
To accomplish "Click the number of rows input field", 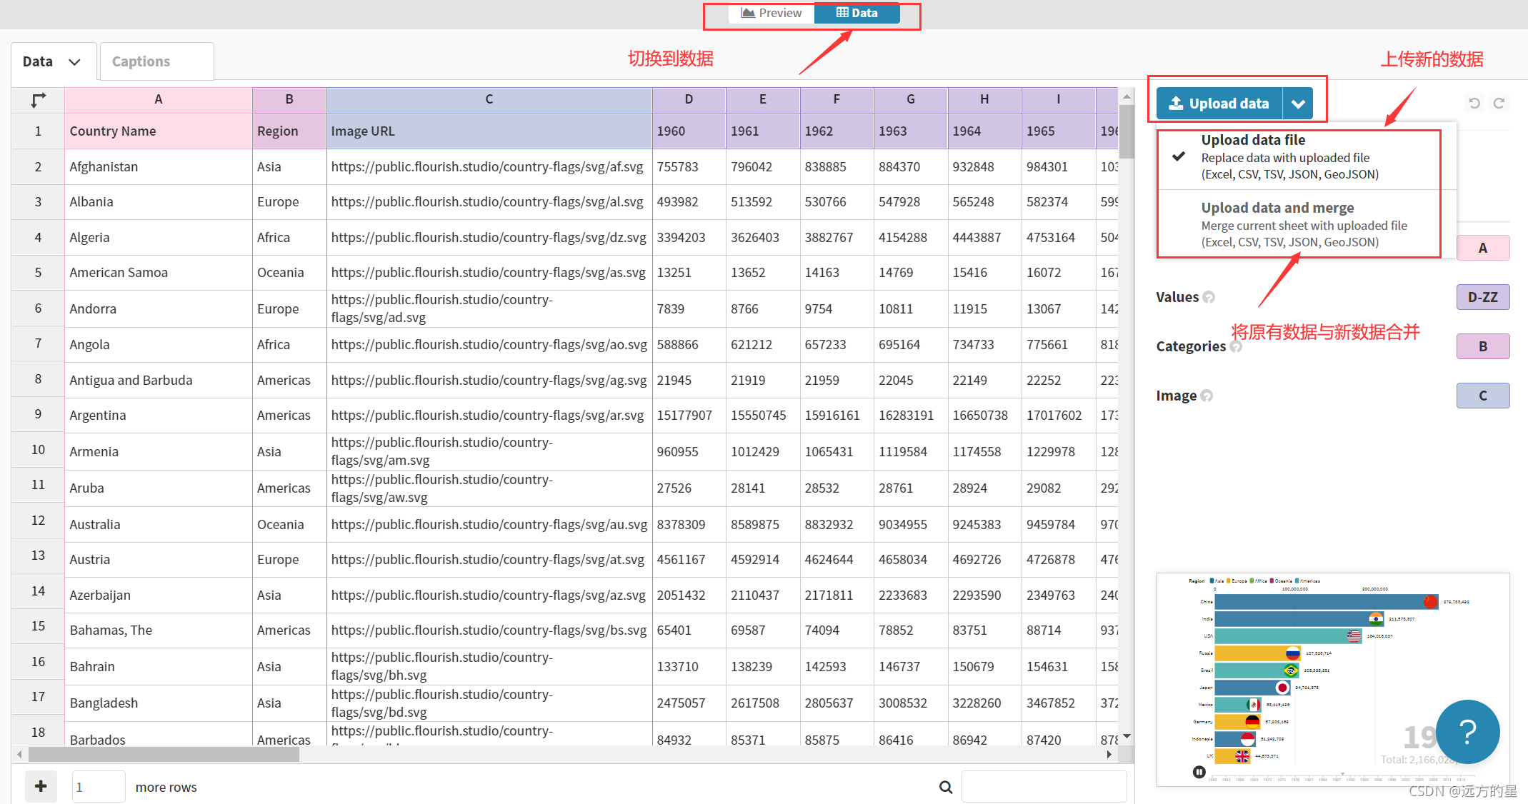I will point(98,787).
